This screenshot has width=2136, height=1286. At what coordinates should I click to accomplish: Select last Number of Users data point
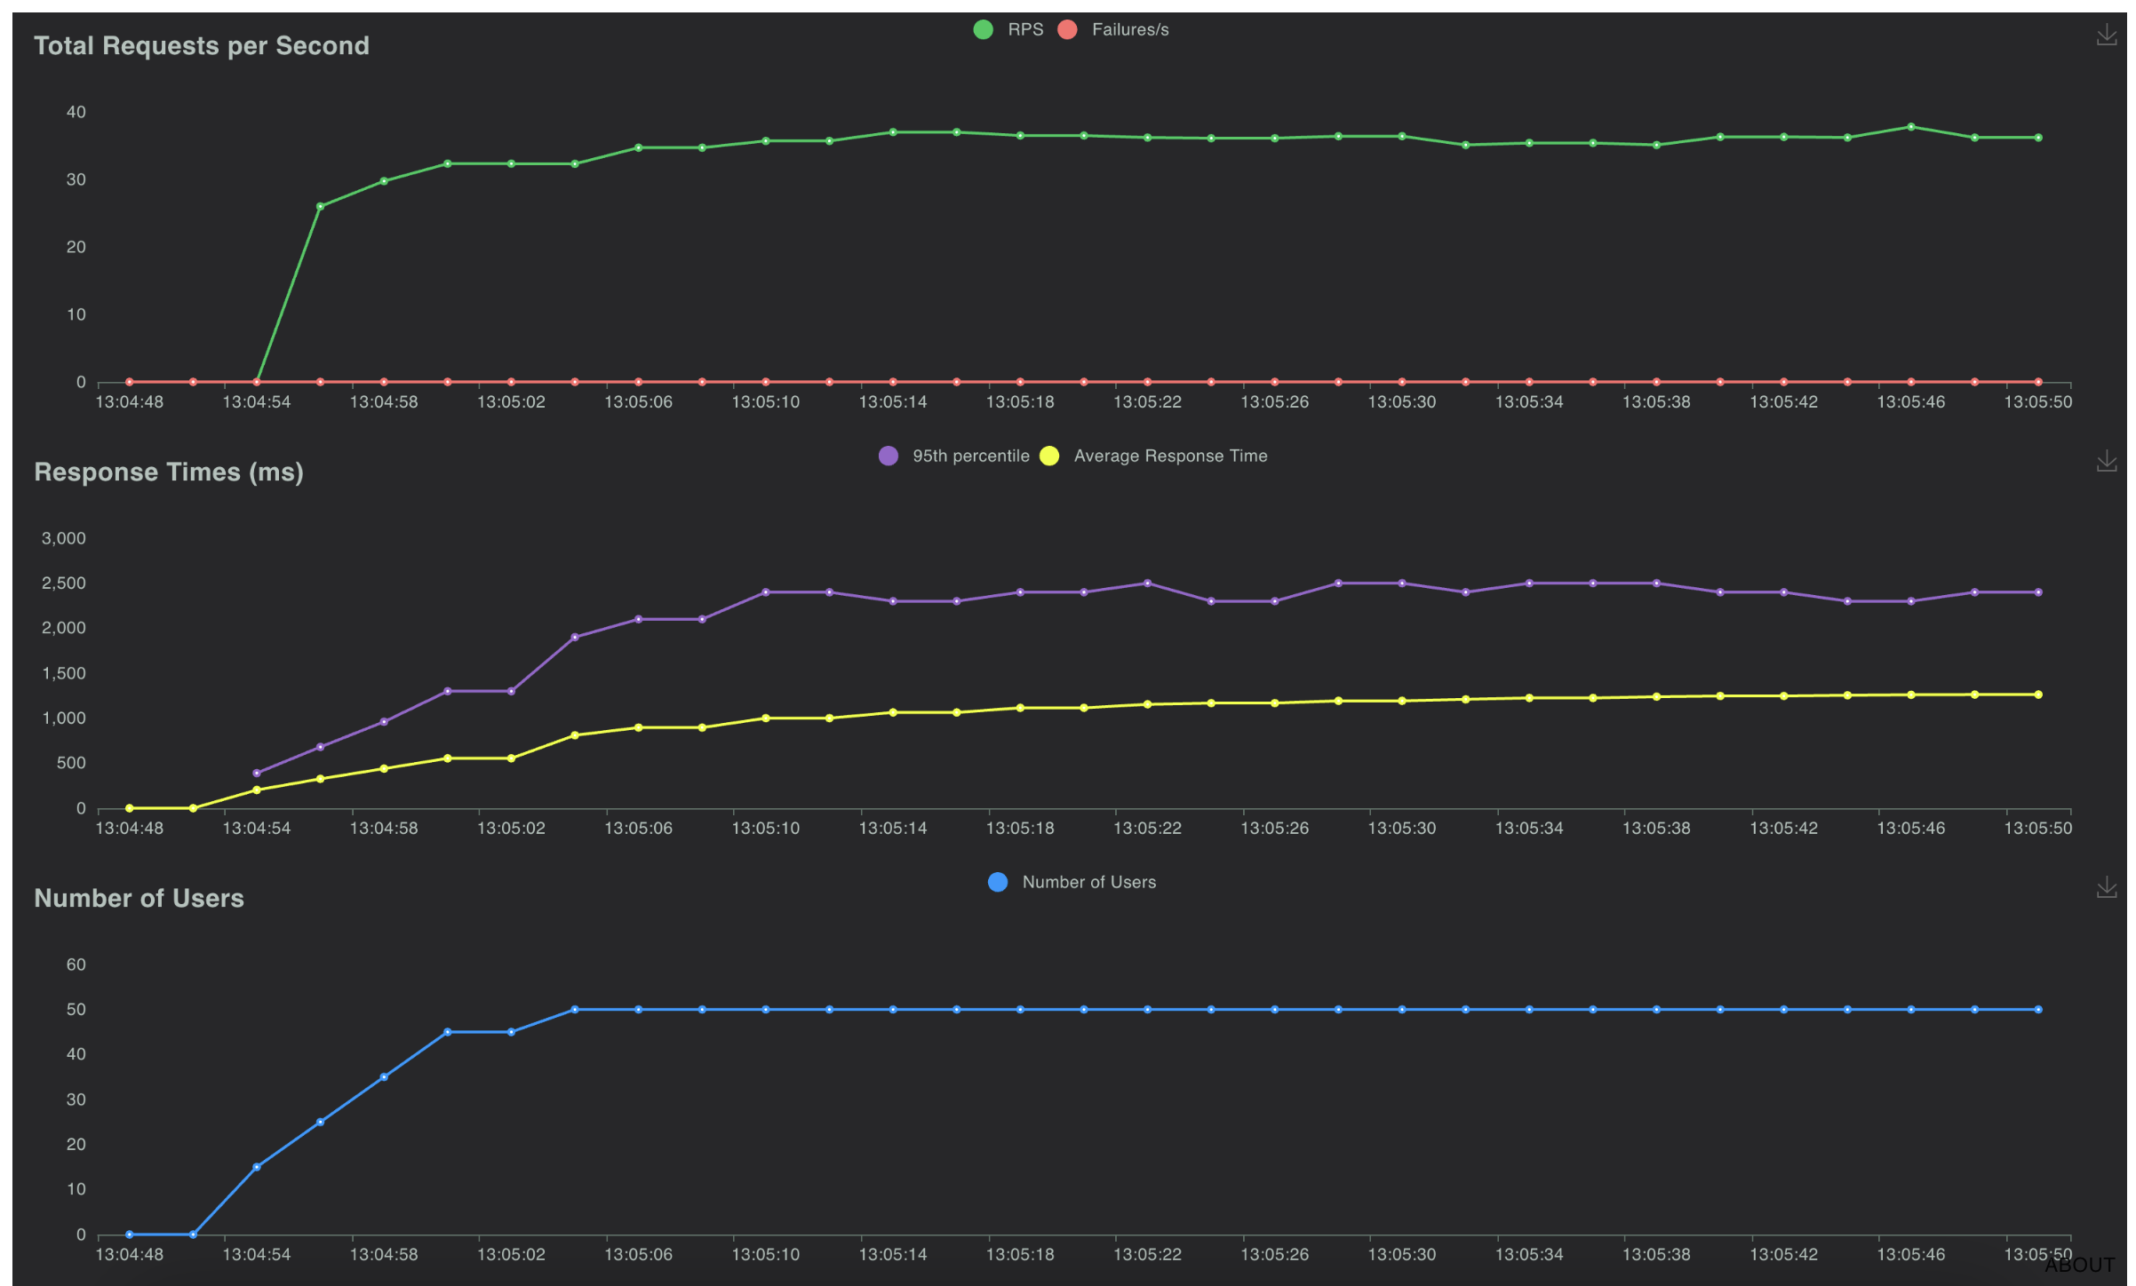[2038, 1010]
